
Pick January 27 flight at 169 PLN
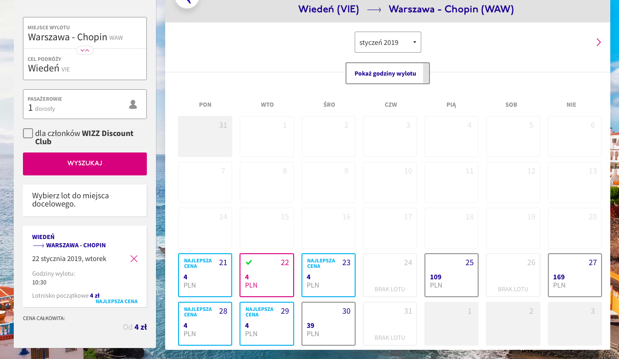(575, 275)
